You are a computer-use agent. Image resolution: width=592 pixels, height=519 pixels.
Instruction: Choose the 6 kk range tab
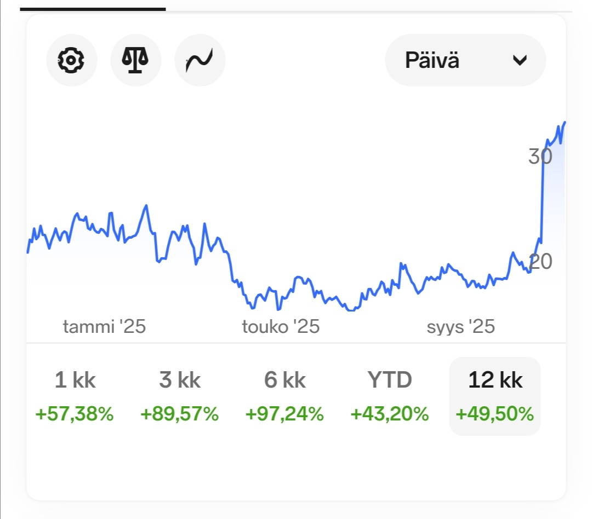pos(285,380)
